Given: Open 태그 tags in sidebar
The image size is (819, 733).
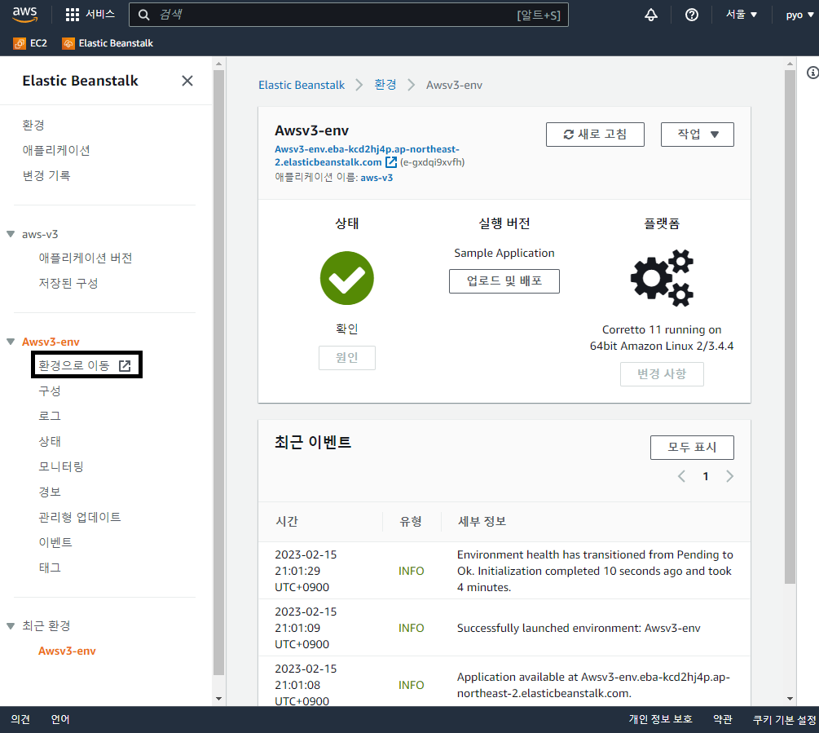Looking at the screenshot, I should click(x=50, y=567).
